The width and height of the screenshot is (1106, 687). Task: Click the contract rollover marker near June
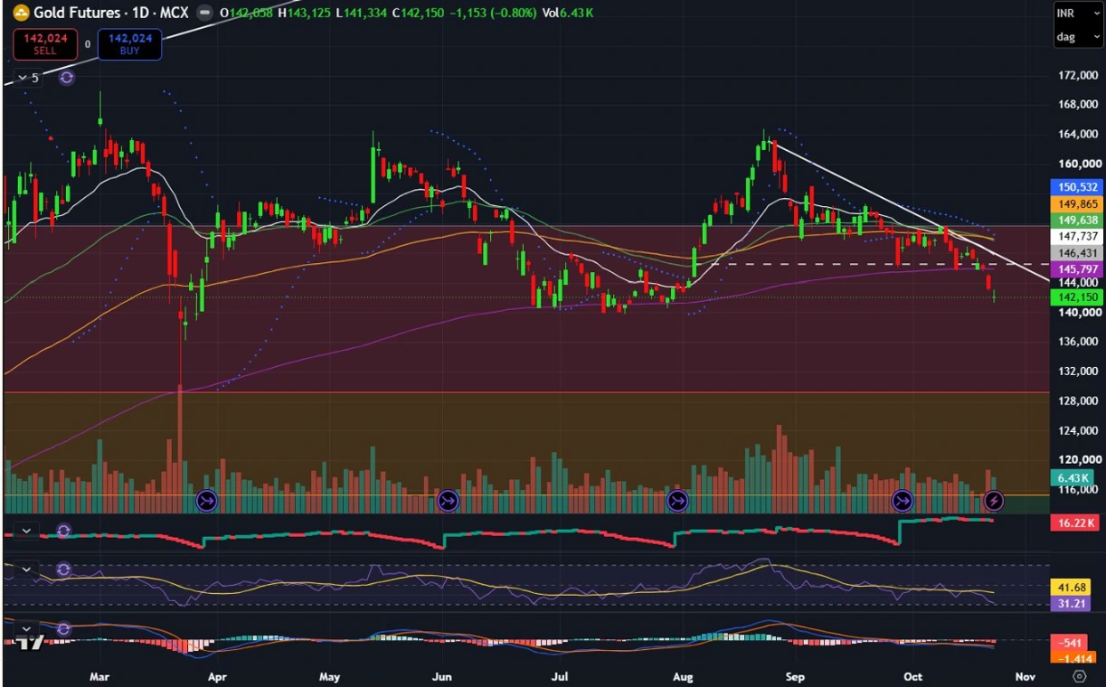click(447, 500)
